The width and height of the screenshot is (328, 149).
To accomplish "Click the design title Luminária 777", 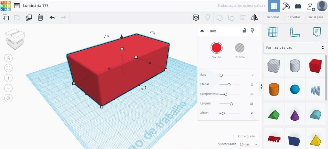I will click(x=36, y=6).
